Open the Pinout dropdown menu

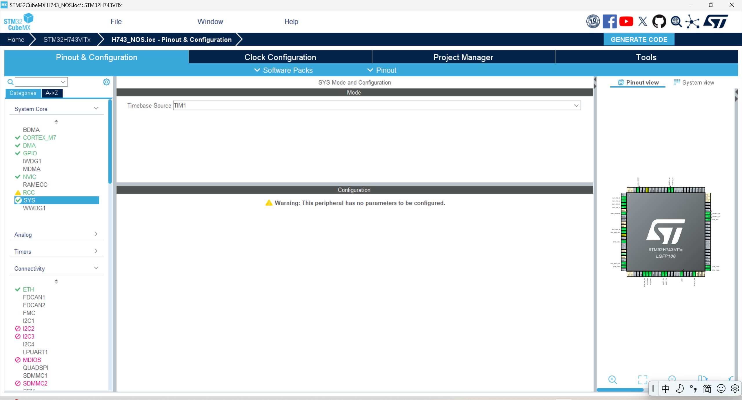coord(382,70)
